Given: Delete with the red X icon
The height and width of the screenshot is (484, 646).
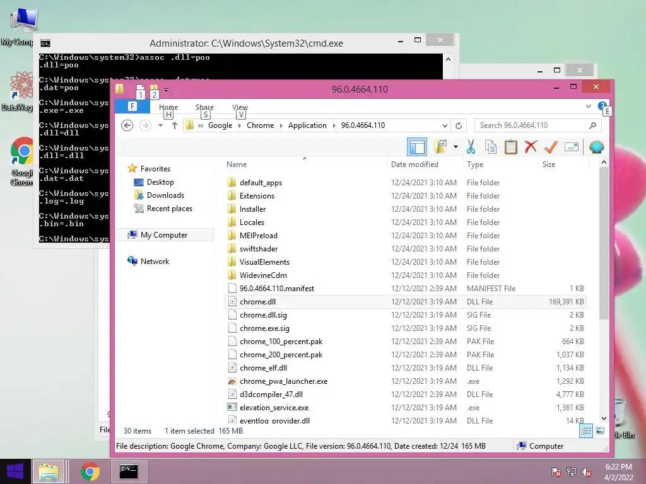Looking at the screenshot, I should pyautogui.click(x=531, y=147).
